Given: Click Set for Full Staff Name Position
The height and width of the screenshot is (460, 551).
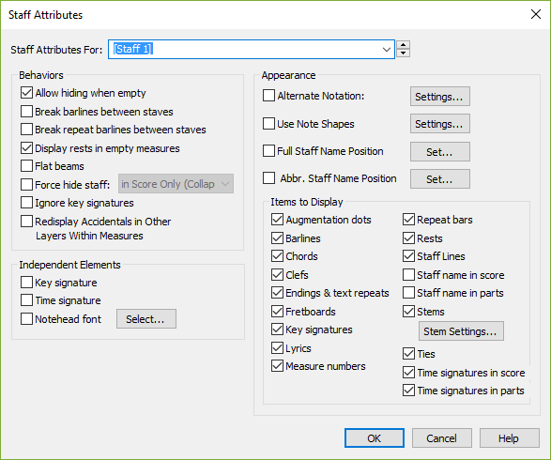Looking at the screenshot, I should 439,151.
